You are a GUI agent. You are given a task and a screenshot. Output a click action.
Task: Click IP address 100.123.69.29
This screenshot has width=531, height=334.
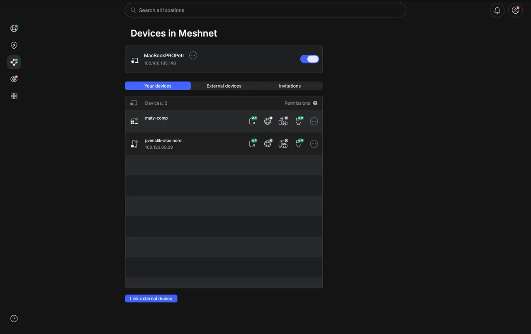click(x=159, y=147)
